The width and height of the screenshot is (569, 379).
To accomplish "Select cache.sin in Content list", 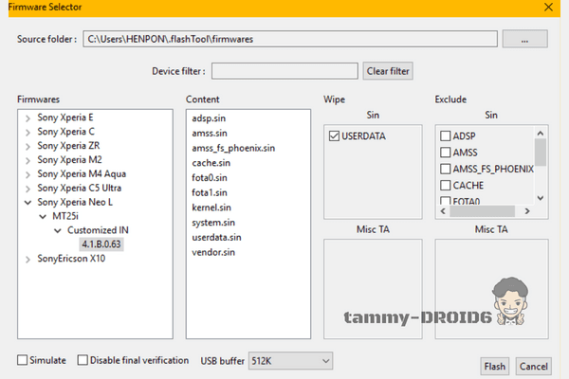I will (211, 163).
